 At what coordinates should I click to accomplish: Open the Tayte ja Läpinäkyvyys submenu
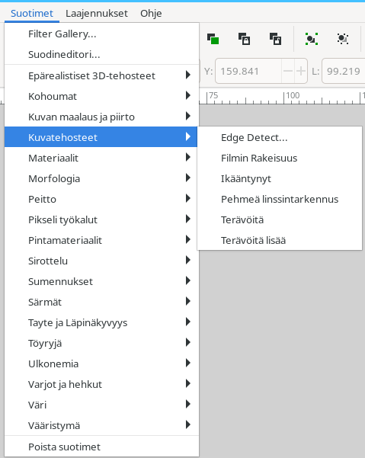[101, 322]
